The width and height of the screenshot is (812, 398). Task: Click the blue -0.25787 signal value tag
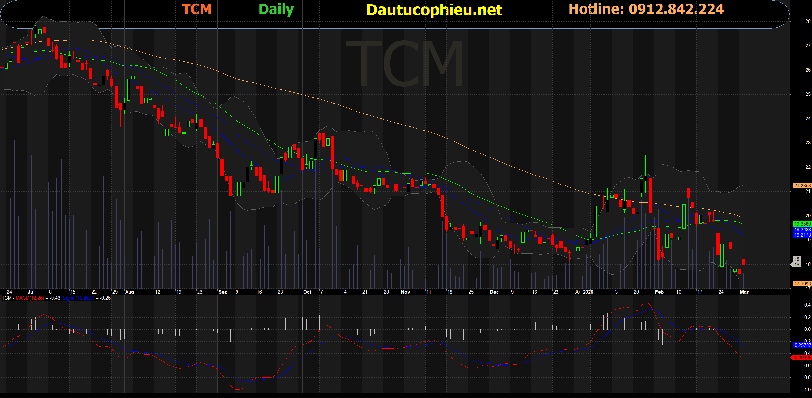click(802, 345)
